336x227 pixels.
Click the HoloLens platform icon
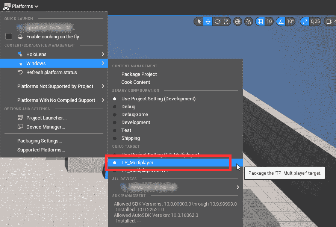[20, 54]
